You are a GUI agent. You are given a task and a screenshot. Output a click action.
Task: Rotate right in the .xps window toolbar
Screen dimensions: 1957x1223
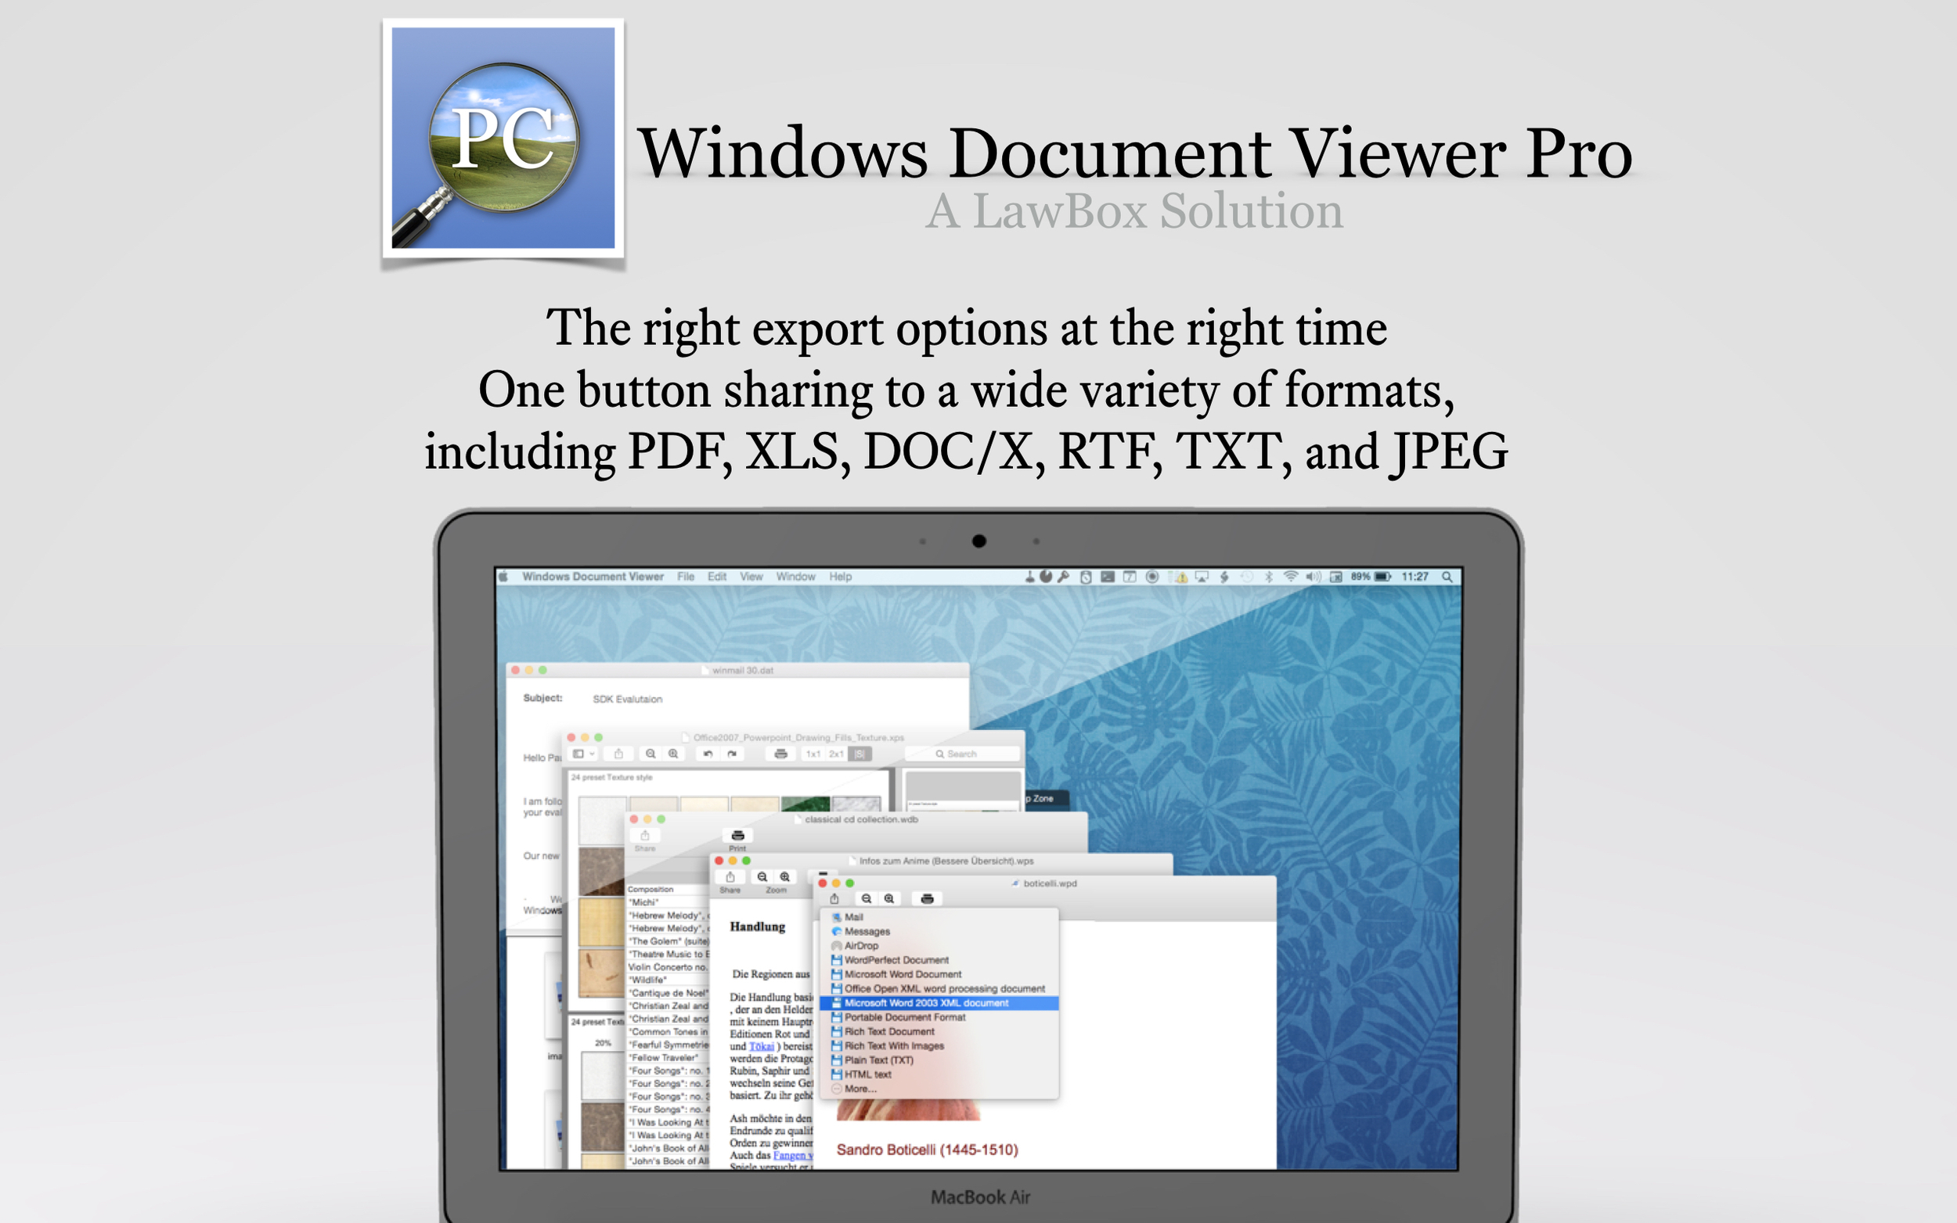[x=731, y=754]
